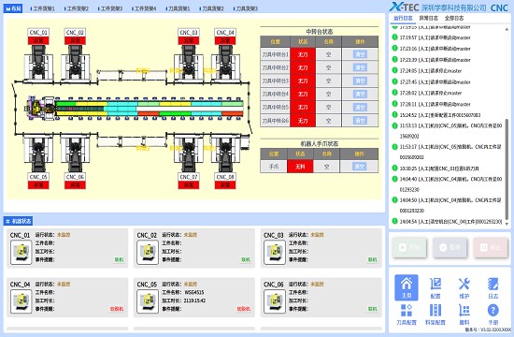Click the log panel vertical scrollbar
Viewport: 514px width, 337px height.
(x=507, y=169)
